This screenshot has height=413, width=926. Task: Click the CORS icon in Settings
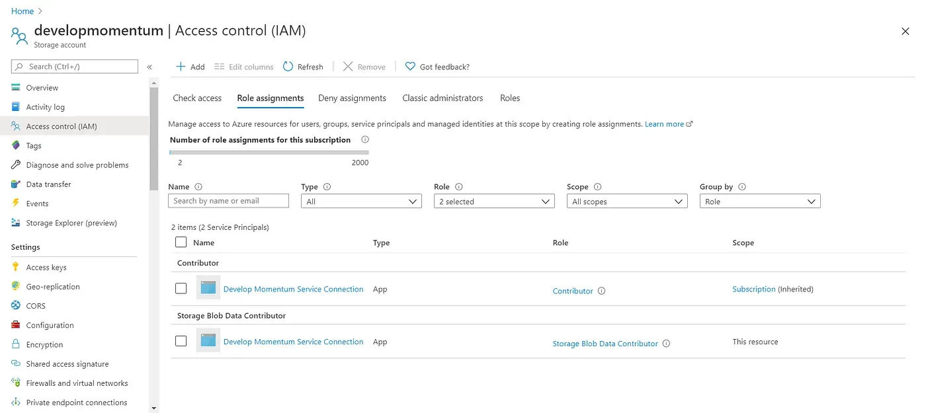[16, 306]
